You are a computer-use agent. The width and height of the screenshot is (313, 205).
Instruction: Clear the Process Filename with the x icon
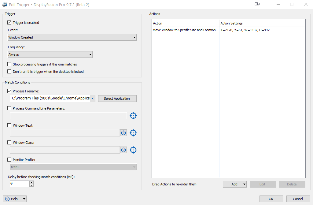click(93, 99)
